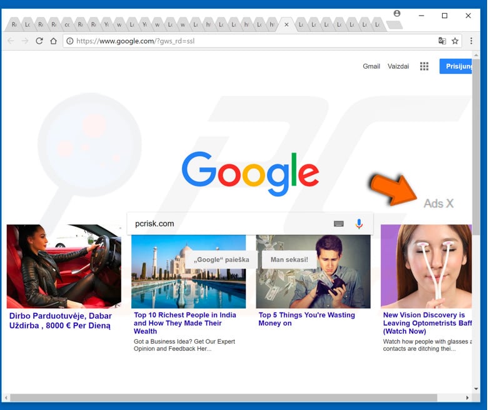Open the Vaizdai images link

(x=398, y=66)
